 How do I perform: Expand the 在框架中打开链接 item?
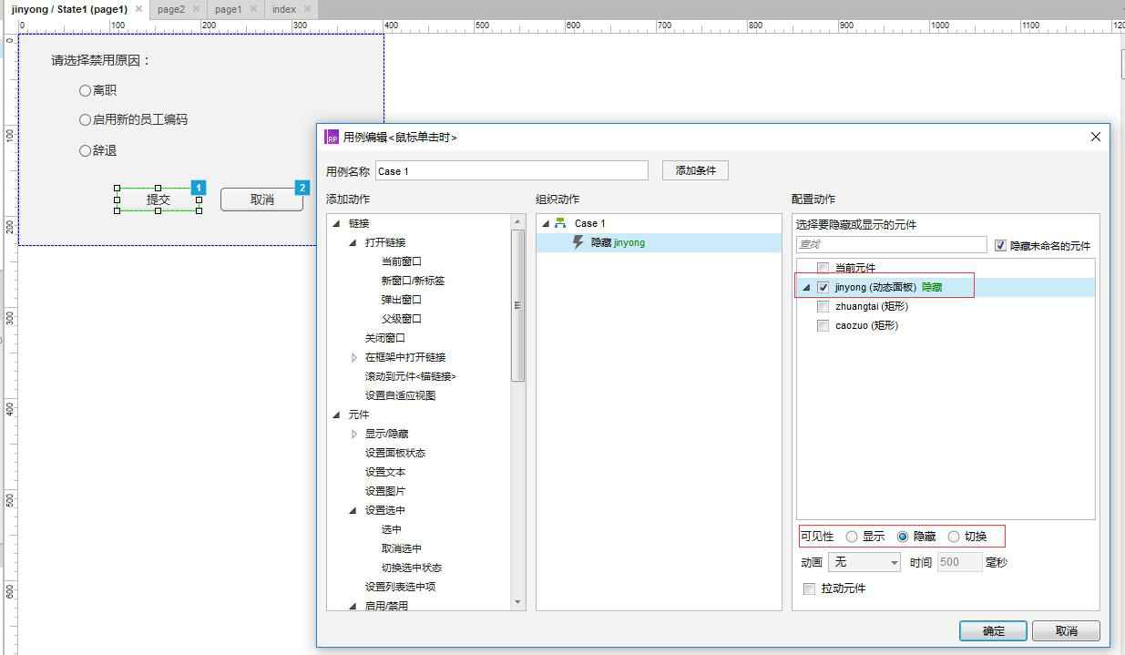(x=353, y=357)
